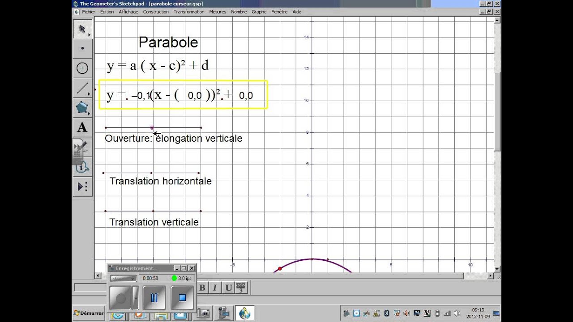Click the Translation verticale slider point
573x322 pixels.
[x=153, y=211]
